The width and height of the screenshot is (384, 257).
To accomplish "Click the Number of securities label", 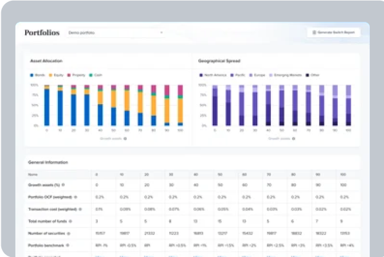I will coord(46,233).
